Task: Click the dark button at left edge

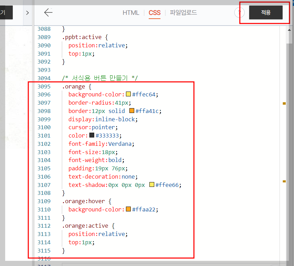Action: 6,12
